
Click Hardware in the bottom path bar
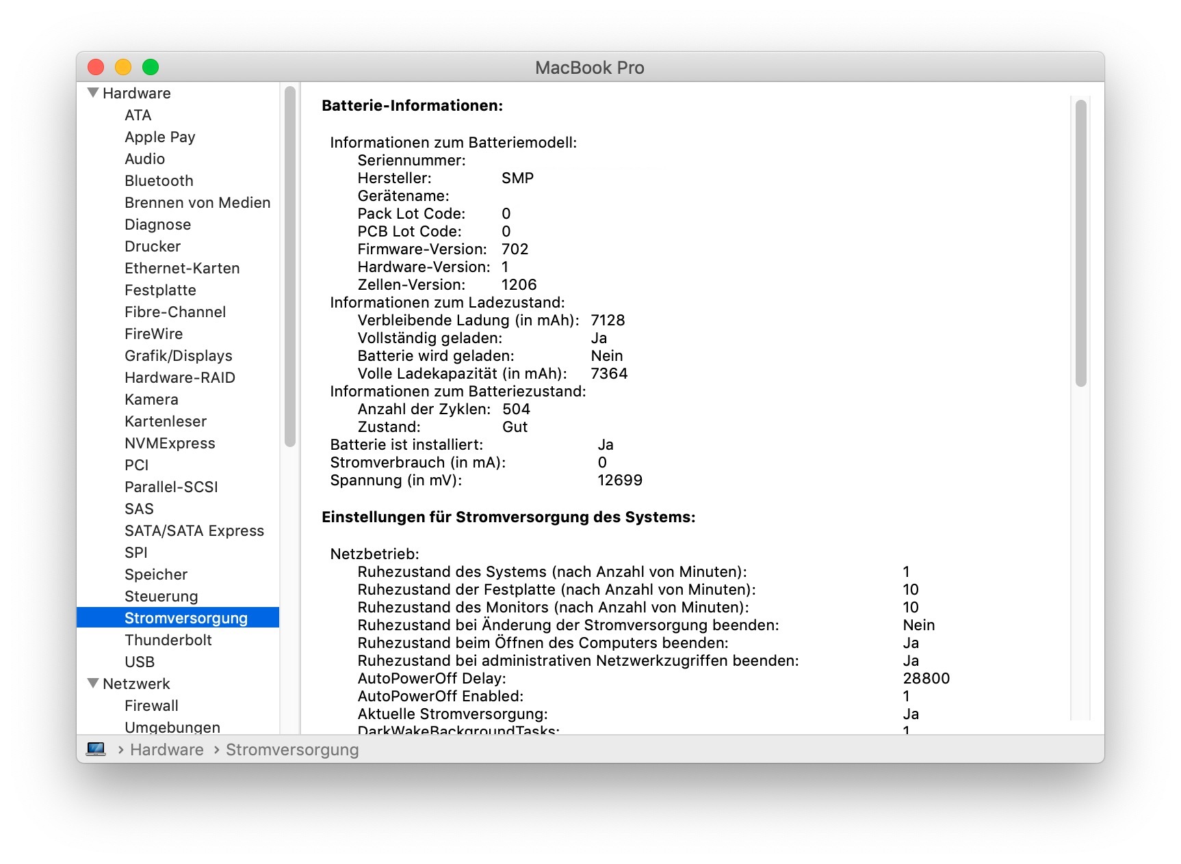point(166,750)
